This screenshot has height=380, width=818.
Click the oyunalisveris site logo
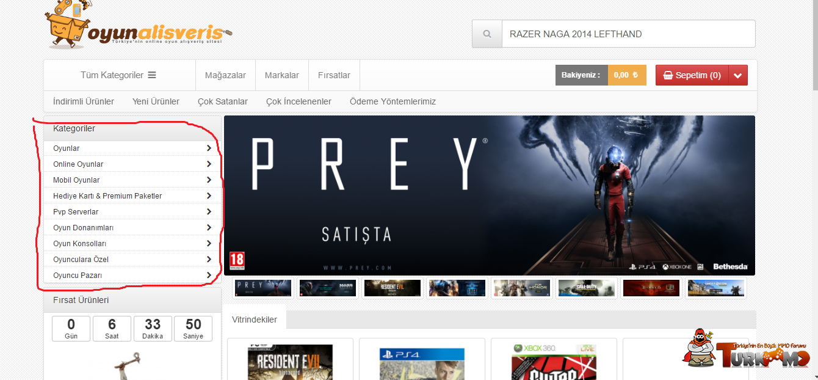[139, 26]
